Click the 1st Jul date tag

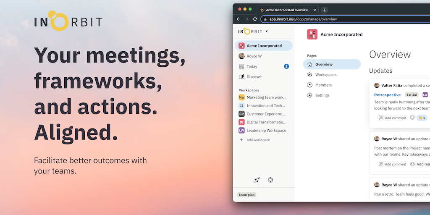pyautogui.click(x=412, y=95)
